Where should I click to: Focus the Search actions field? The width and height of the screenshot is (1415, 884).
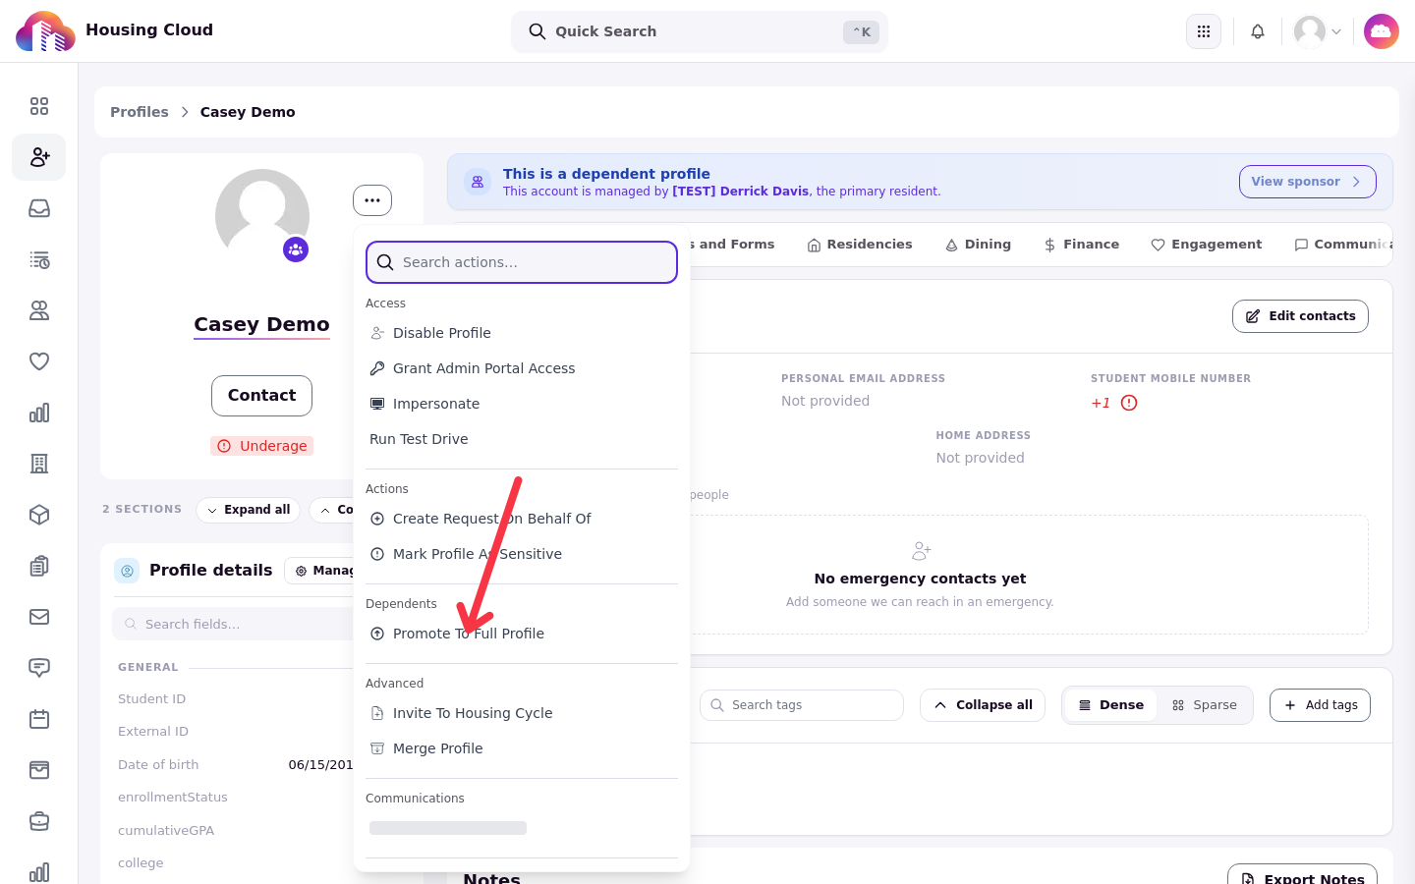point(522,262)
